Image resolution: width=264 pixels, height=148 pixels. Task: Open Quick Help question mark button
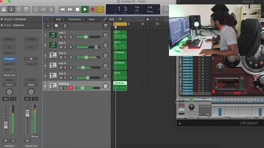tap(19, 9)
